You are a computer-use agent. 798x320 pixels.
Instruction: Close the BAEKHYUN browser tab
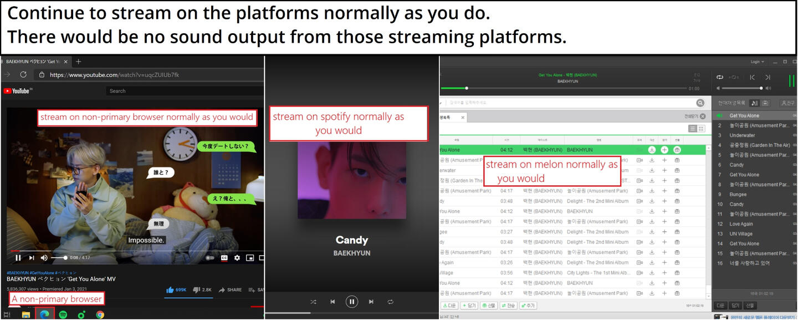pos(65,62)
